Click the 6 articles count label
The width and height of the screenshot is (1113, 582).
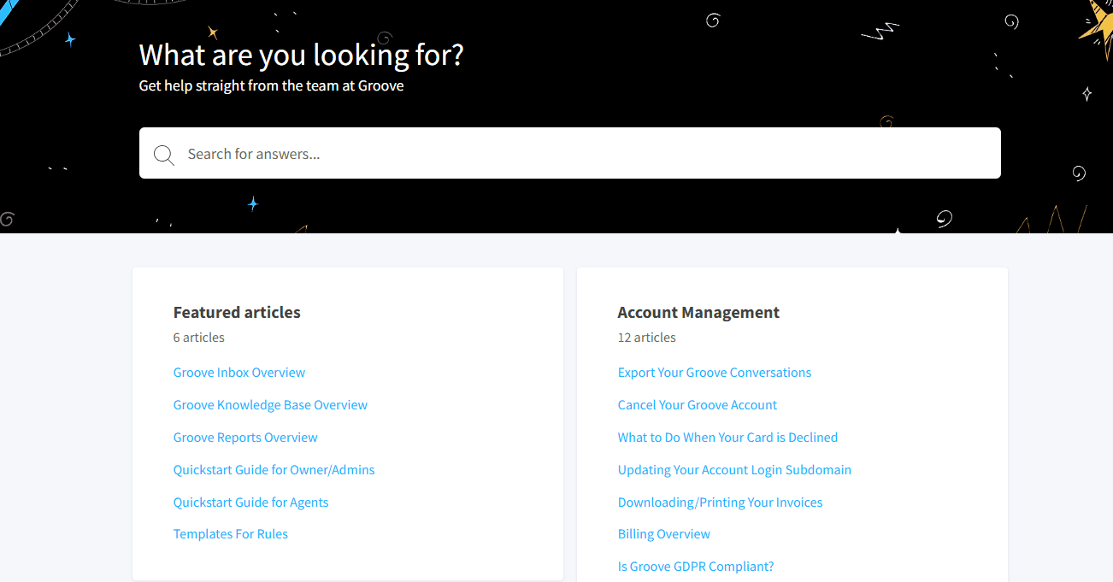(198, 338)
